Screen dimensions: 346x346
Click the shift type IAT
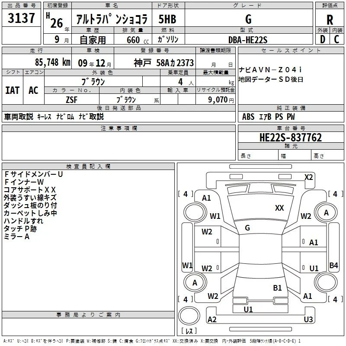pos(13,90)
